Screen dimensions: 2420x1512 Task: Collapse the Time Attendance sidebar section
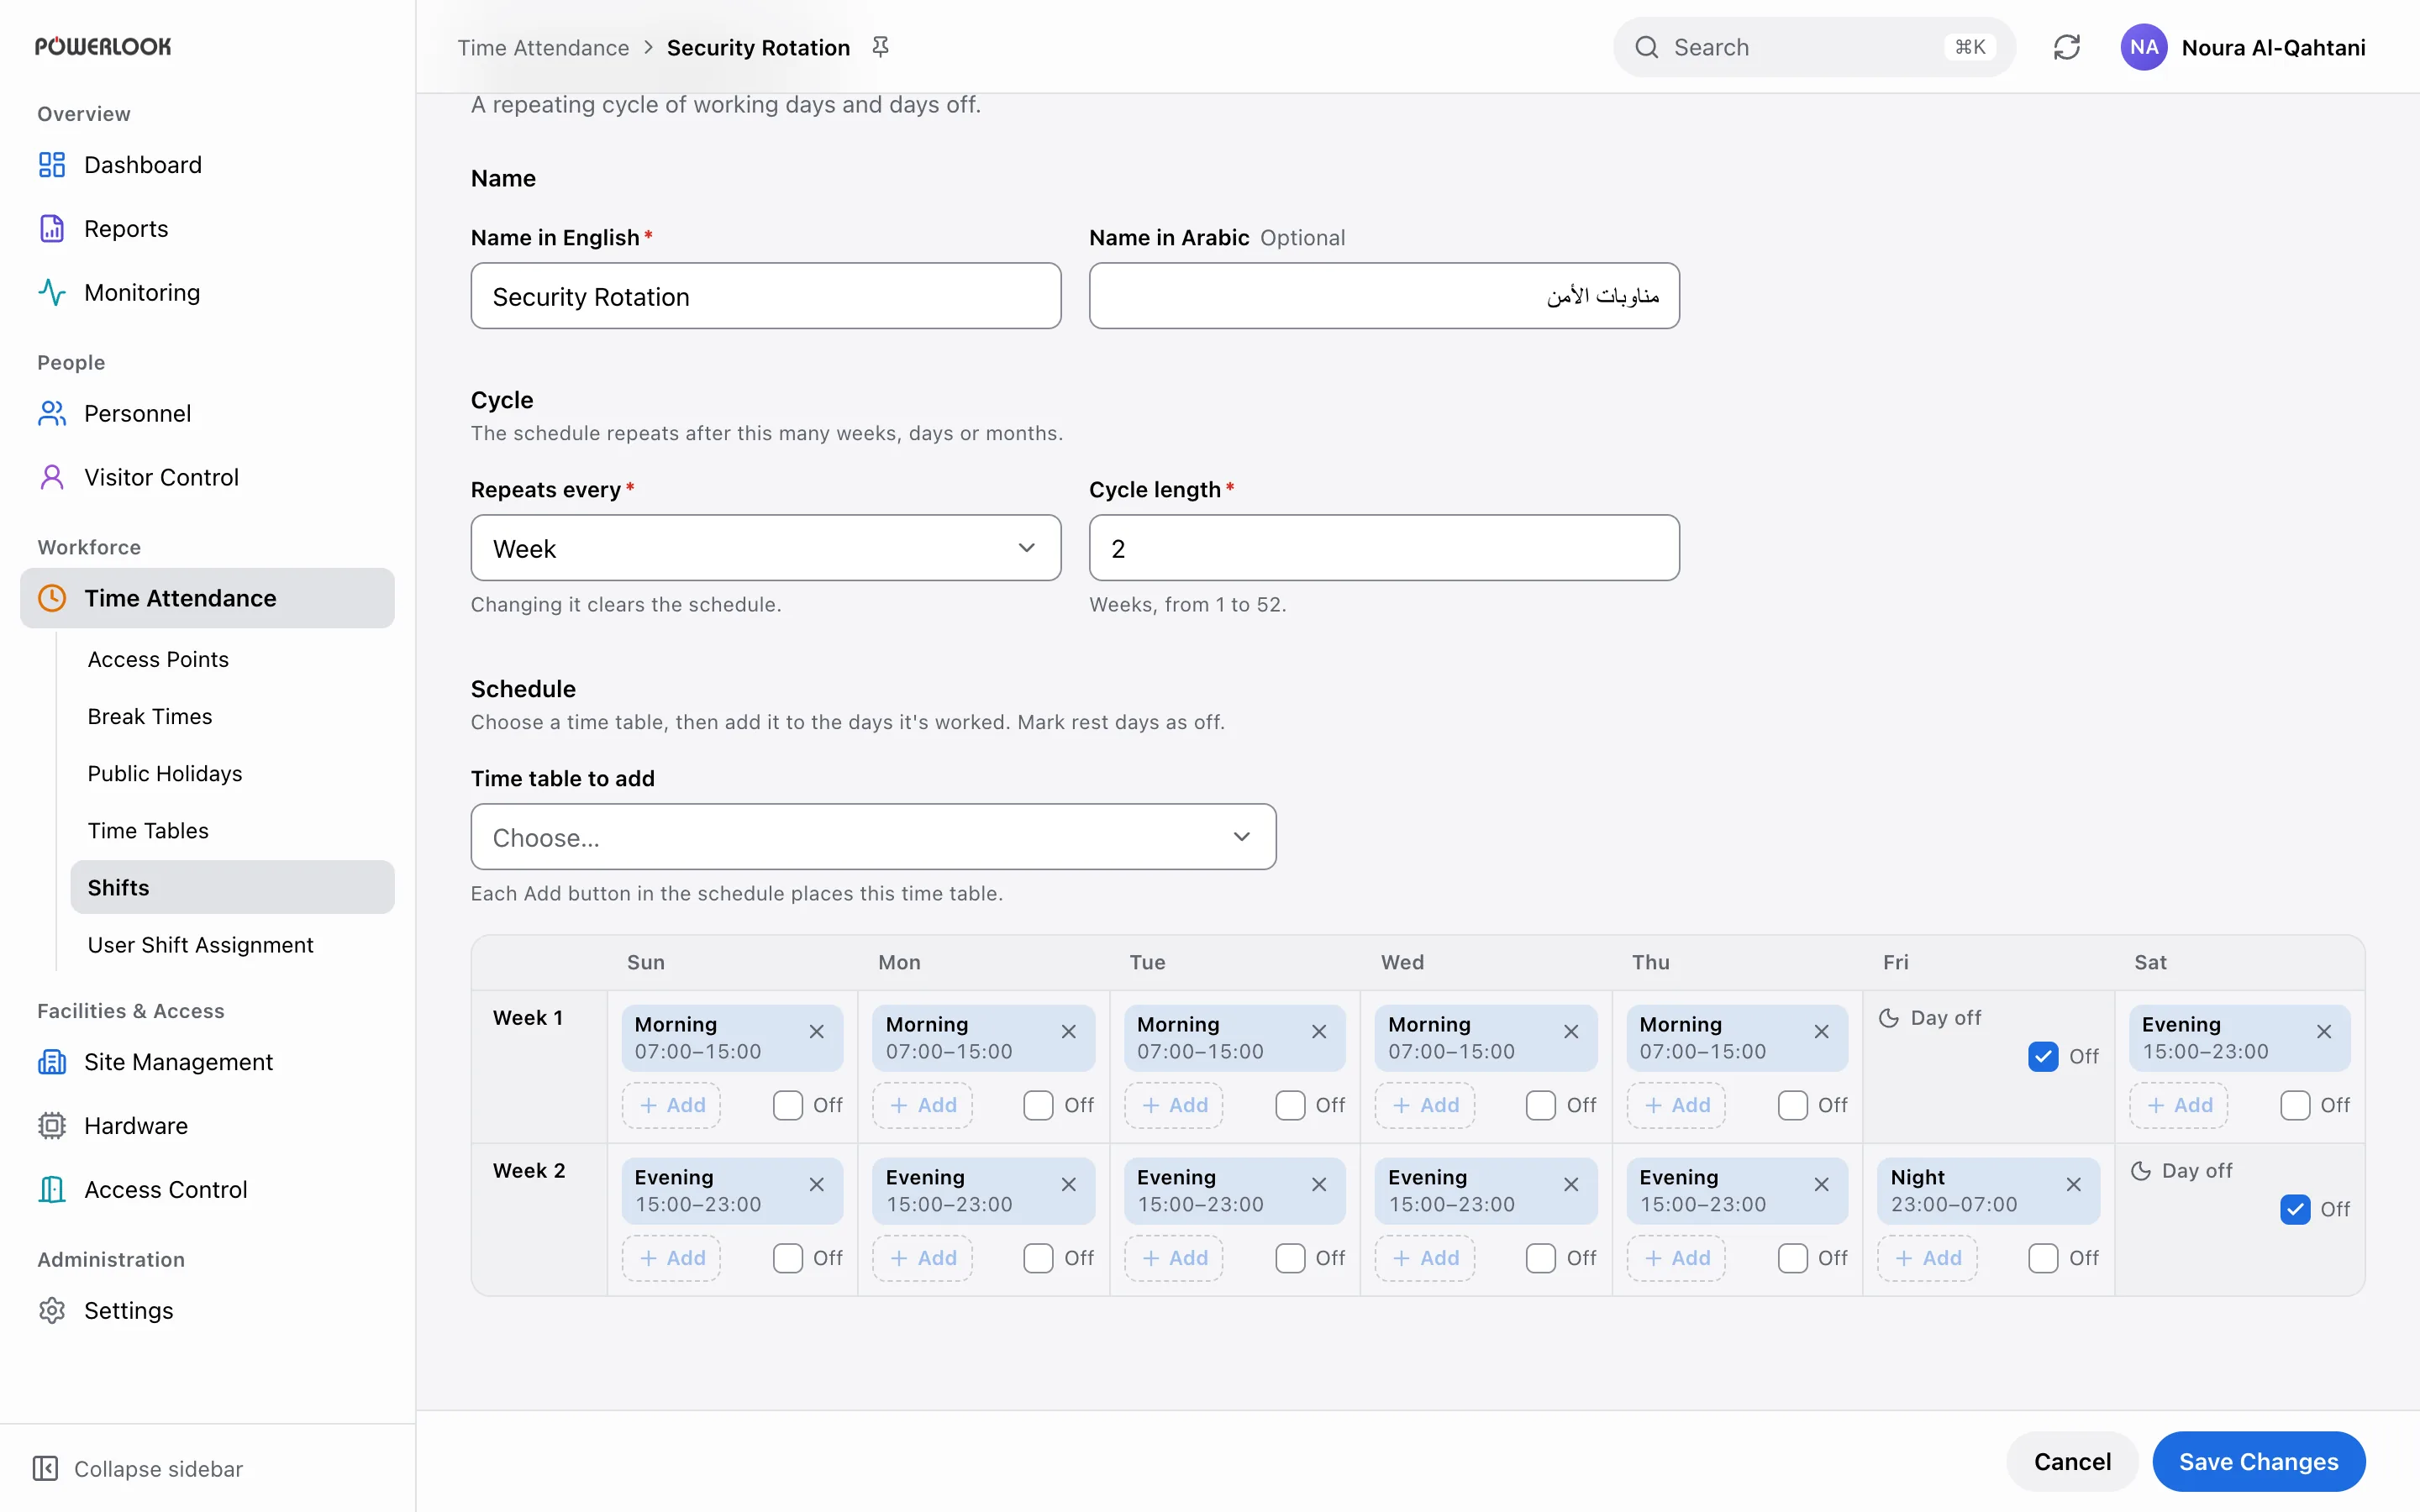pyautogui.click(x=207, y=598)
